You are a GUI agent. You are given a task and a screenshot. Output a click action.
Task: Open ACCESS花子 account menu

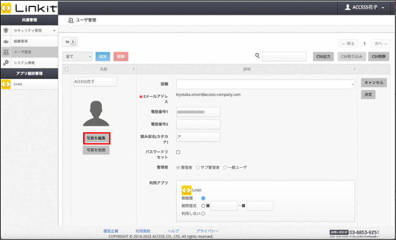[364, 8]
